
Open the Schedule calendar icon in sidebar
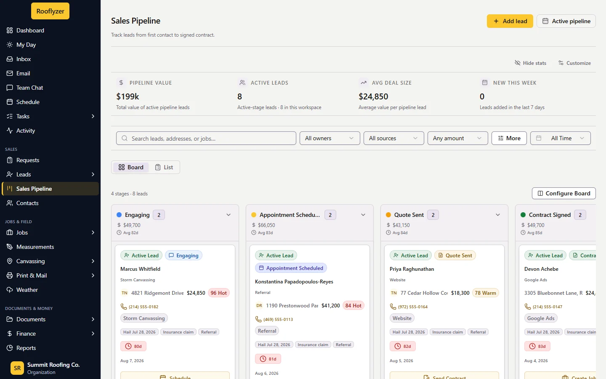click(10, 102)
